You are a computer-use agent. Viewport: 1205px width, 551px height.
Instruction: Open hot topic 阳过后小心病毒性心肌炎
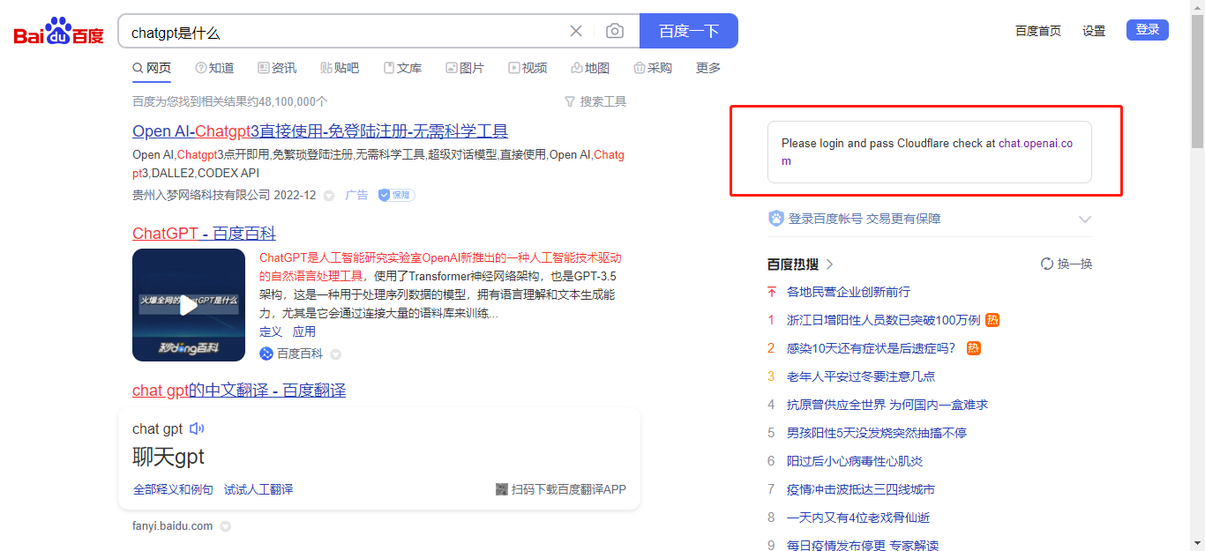click(x=855, y=461)
